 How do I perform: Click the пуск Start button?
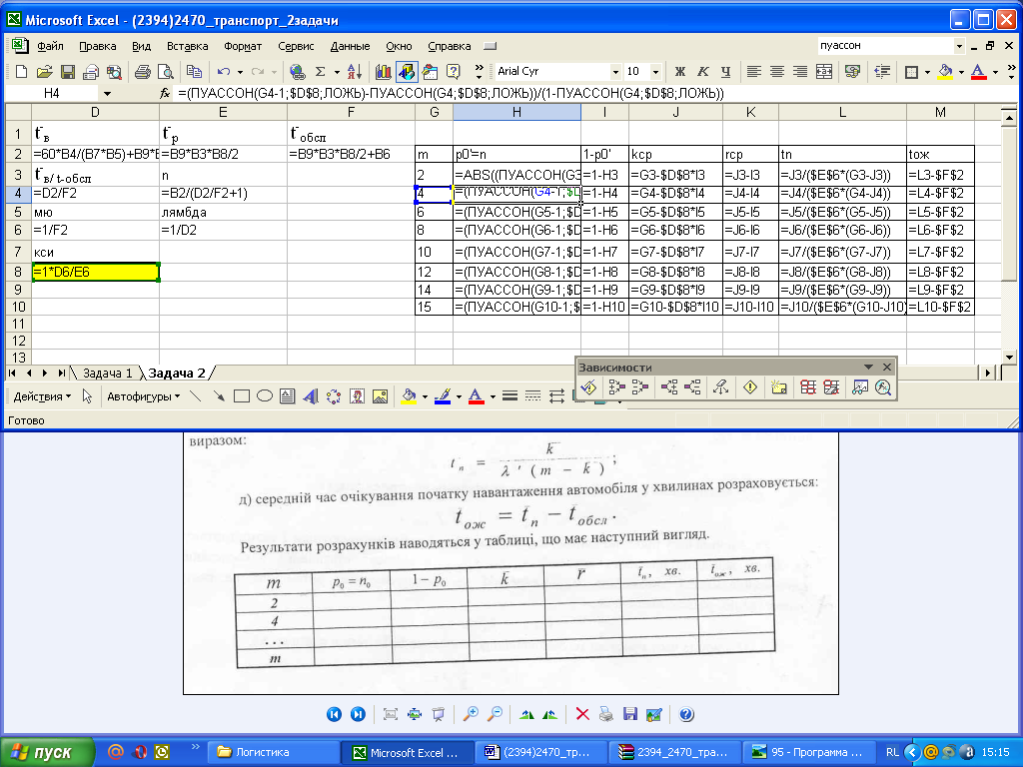45,752
